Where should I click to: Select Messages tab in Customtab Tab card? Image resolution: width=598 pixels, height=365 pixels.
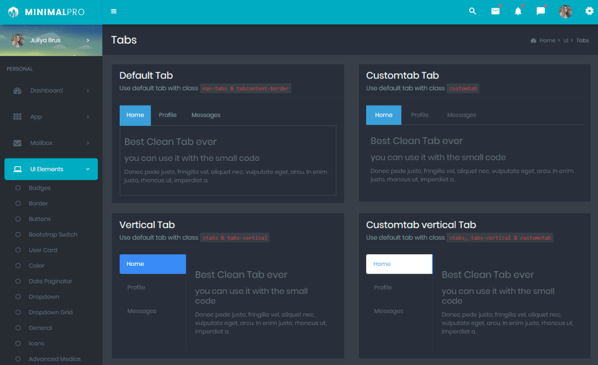461,115
